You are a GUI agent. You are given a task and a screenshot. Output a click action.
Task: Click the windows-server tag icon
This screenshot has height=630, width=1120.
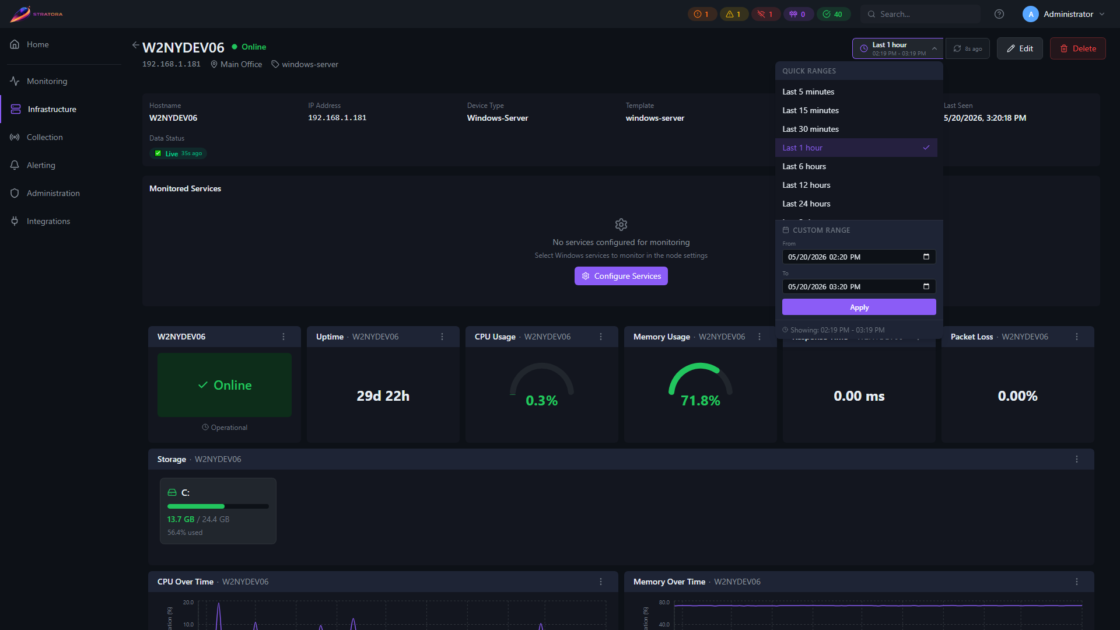275,64
